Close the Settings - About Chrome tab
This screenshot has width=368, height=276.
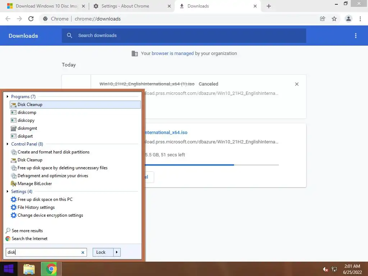(x=169, y=6)
